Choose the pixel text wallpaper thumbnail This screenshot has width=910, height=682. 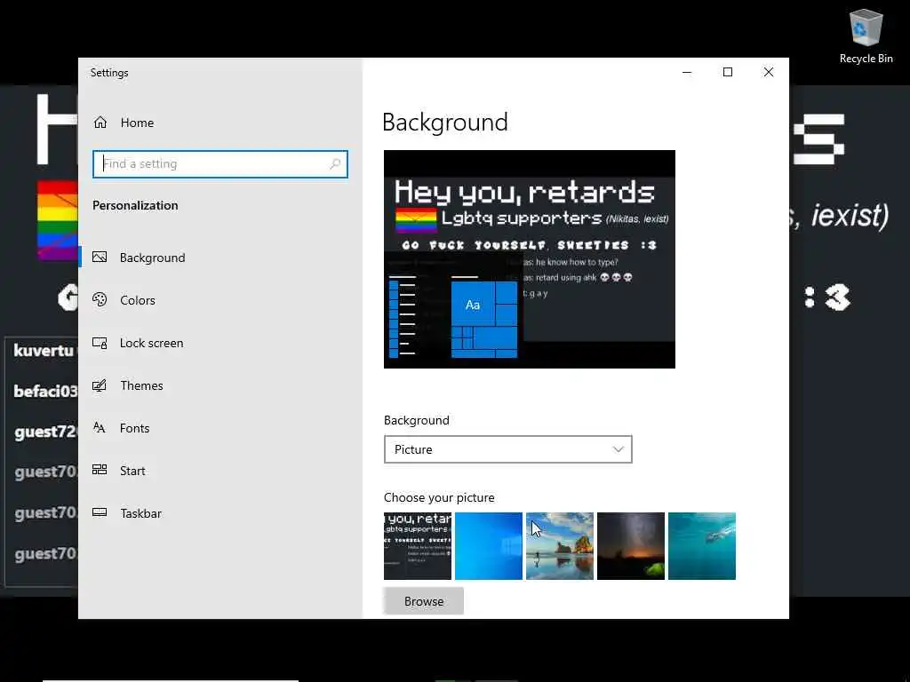click(x=418, y=546)
